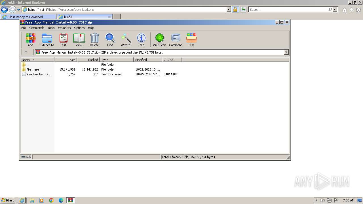Screen dimensions: 363x204
Task: Click the Action Center flag tray icon
Action: [336, 200]
